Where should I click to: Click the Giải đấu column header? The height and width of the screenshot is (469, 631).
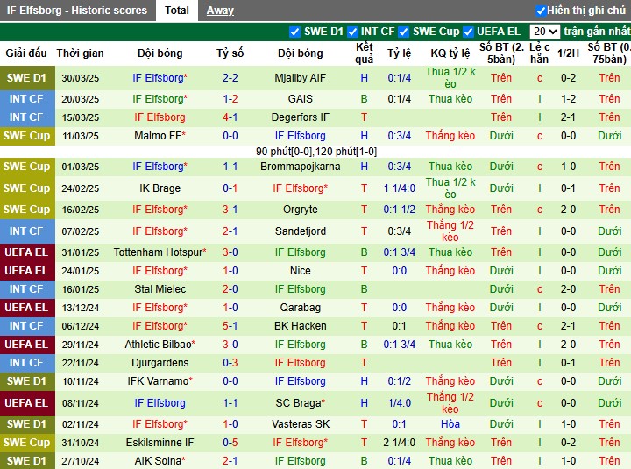coord(26,53)
